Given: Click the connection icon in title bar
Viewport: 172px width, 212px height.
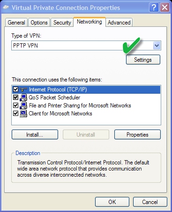Looking at the screenshot, I should (6, 8).
